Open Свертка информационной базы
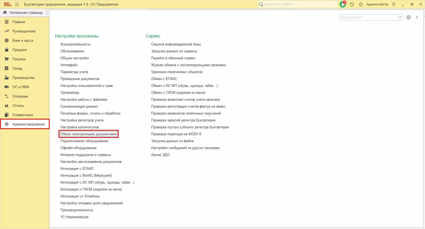This screenshot has width=425, height=229. [176, 44]
